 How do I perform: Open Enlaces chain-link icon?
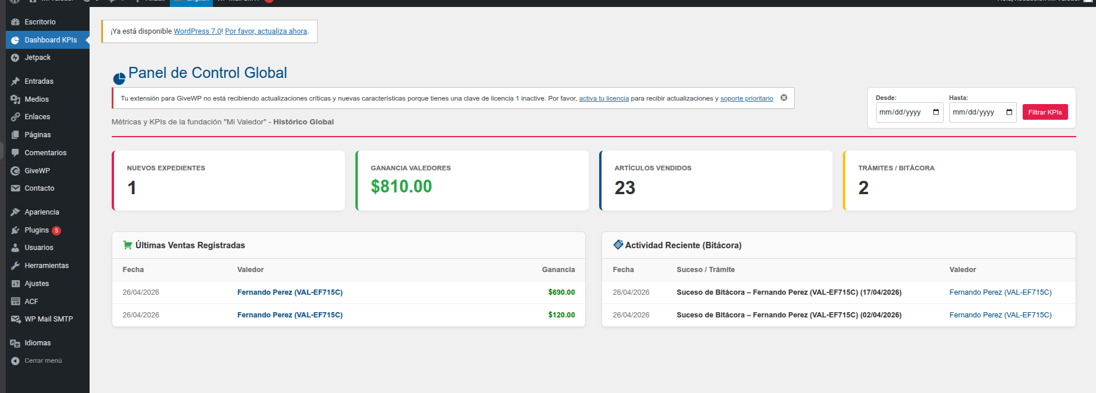(x=15, y=117)
